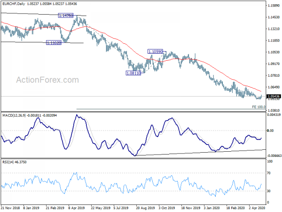Click the 1.08110 price label
This screenshot has height=212, width=282.
[133, 73]
